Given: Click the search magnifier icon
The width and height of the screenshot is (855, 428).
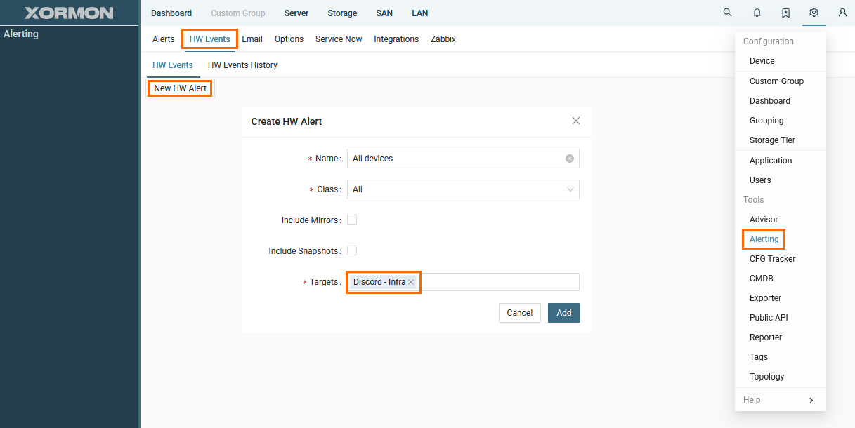Looking at the screenshot, I should [727, 13].
